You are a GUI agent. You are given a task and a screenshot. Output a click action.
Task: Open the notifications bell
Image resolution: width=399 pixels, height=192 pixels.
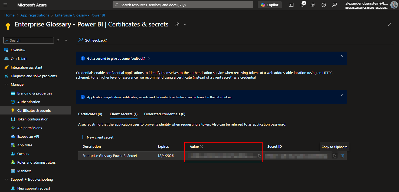point(302,5)
